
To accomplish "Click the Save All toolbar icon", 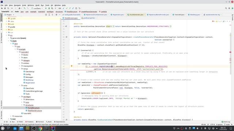I will 5,8.
